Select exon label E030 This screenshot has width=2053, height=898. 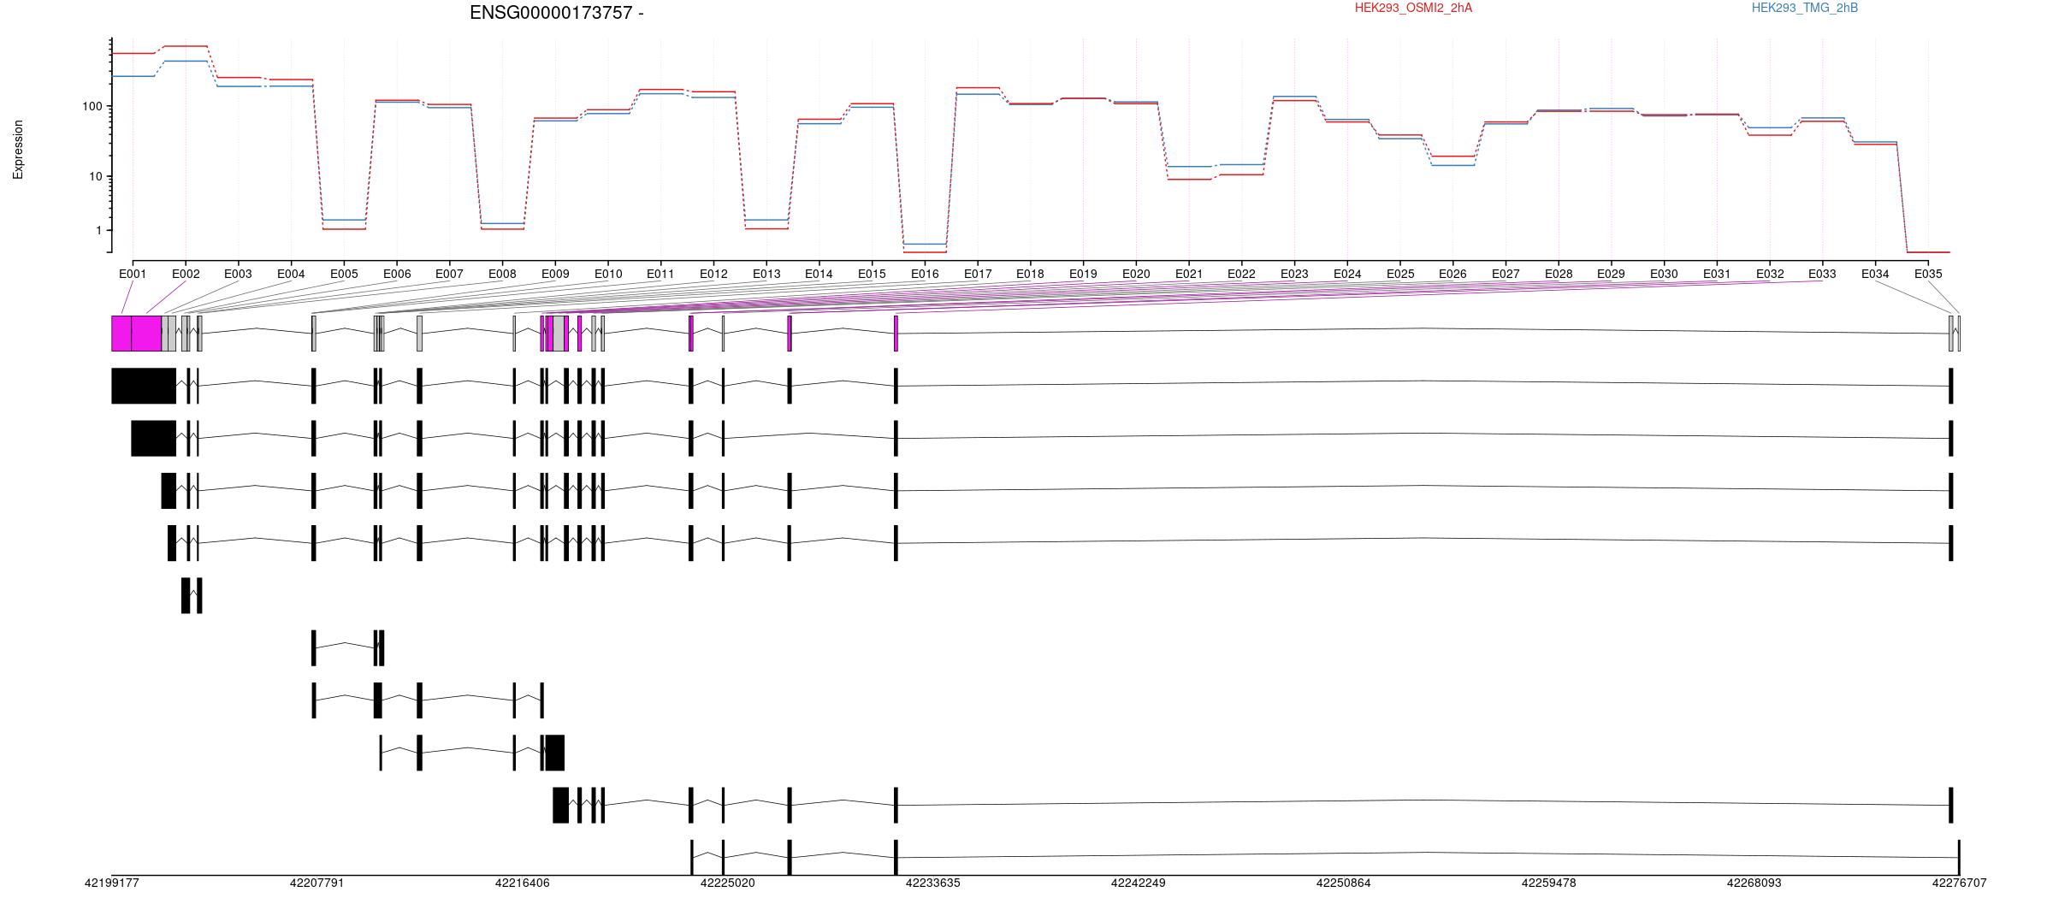(x=1664, y=274)
